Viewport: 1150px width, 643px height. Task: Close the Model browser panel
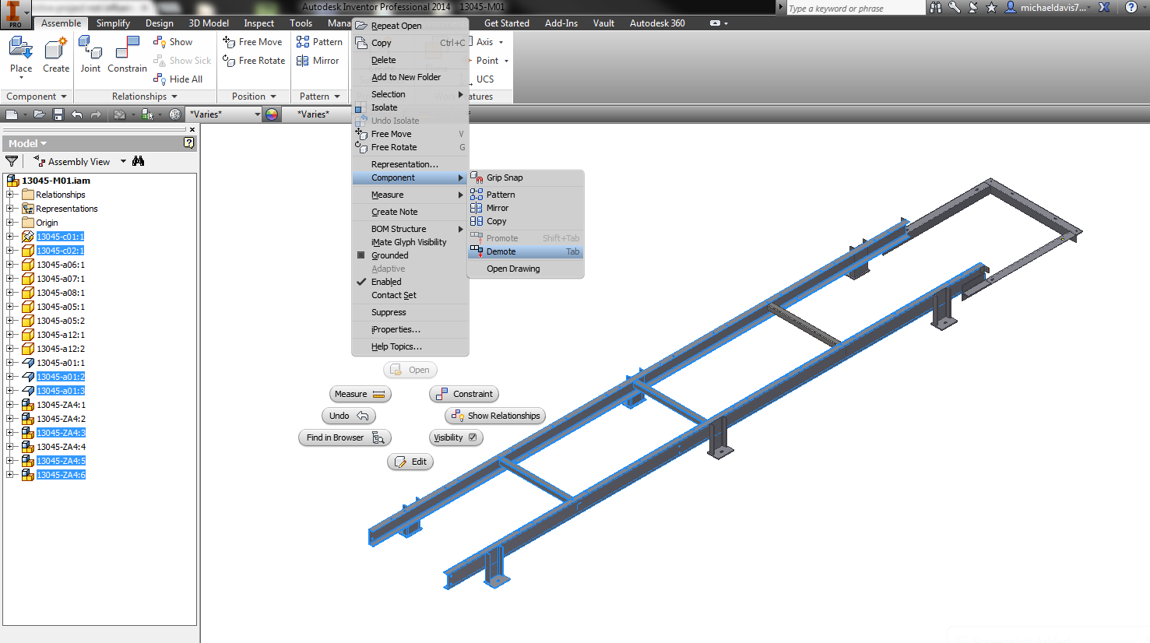tap(192, 129)
